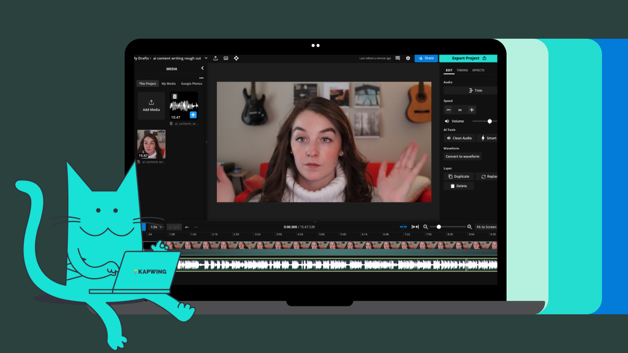Open the Clean Audio AI tool

pyautogui.click(x=459, y=138)
